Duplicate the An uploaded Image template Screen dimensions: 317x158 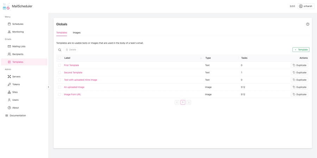click(299, 87)
